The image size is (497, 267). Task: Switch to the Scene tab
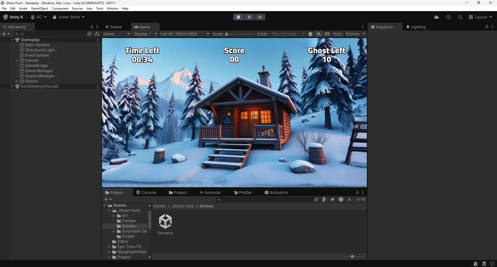tap(113, 27)
